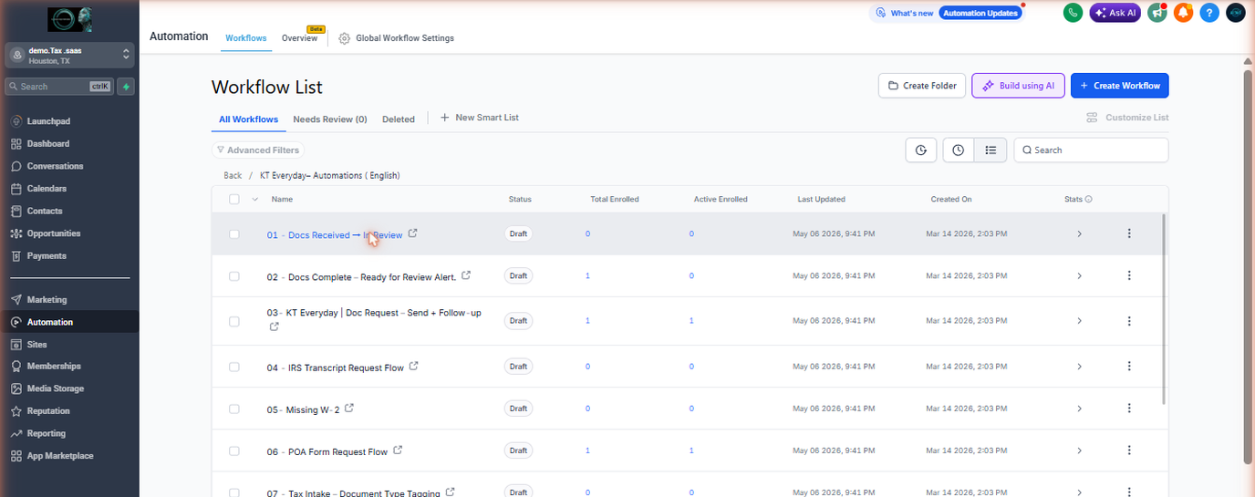Add a New Smart List
This screenshot has height=497, width=1255.
[x=480, y=118]
